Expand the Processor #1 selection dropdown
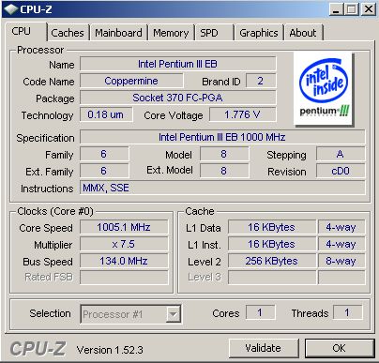This screenshot has height=363, width=379. click(x=173, y=314)
